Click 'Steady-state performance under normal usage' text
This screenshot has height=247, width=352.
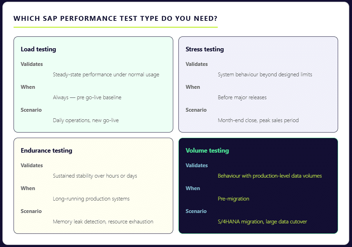tap(106, 75)
